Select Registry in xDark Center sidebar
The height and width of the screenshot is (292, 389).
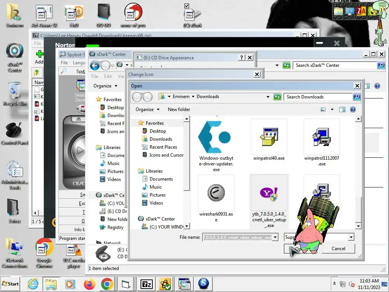click(x=115, y=227)
